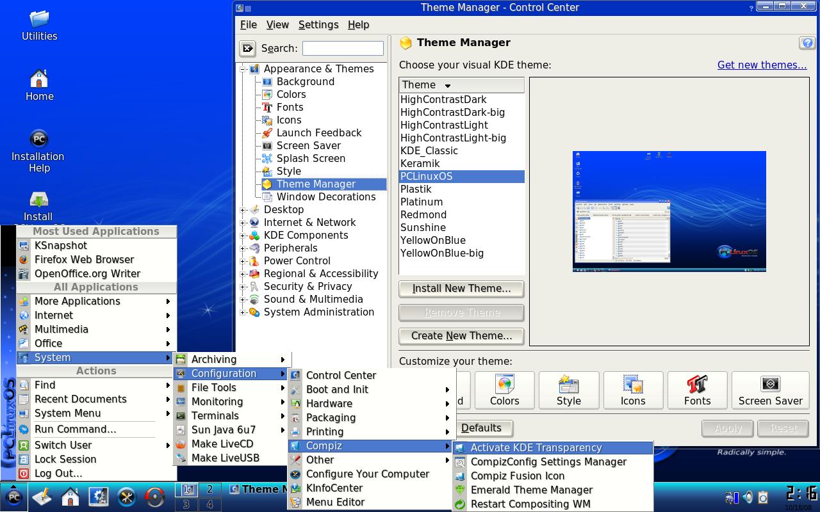Expand the Security & Privacy tree node

[x=243, y=287]
